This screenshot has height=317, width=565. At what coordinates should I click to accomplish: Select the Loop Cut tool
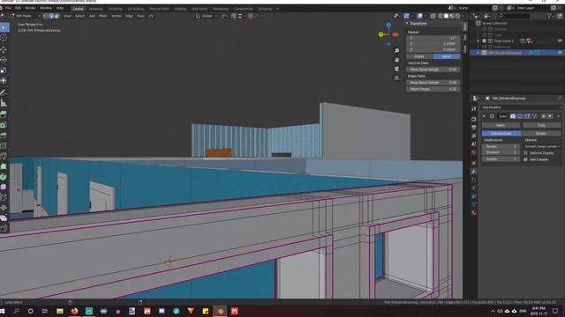(4, 145)
